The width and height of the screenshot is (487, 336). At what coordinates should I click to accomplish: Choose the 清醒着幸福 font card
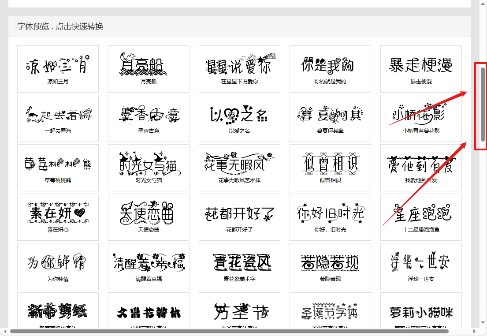(x=149, y=267)
